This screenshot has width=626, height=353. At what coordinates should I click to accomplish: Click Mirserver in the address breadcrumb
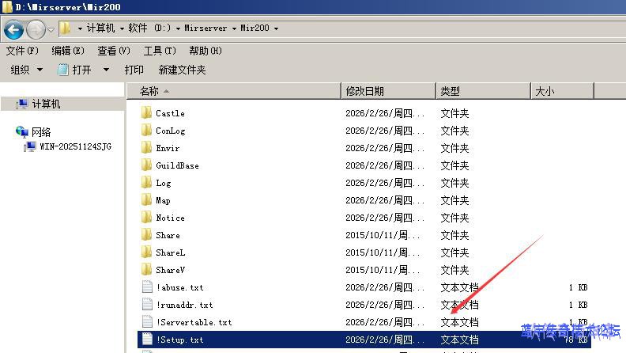tap(206, 28)
